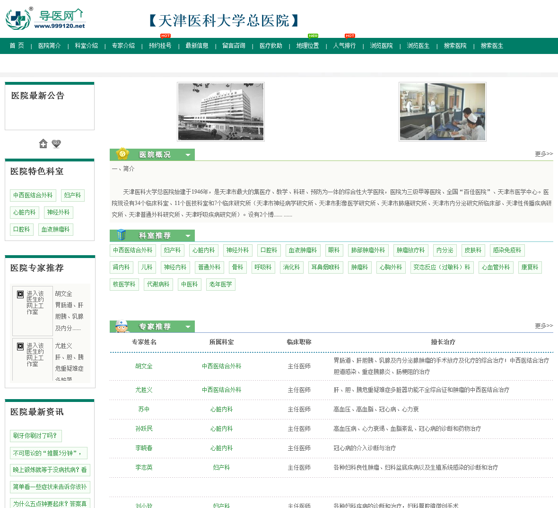Open 医疗救助 menu item
558x508 pixels.
point(271,45)
